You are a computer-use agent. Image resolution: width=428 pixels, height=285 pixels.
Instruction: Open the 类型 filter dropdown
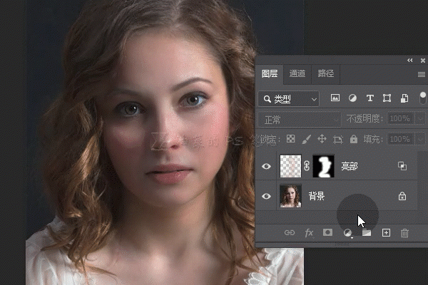click(288, 99)
